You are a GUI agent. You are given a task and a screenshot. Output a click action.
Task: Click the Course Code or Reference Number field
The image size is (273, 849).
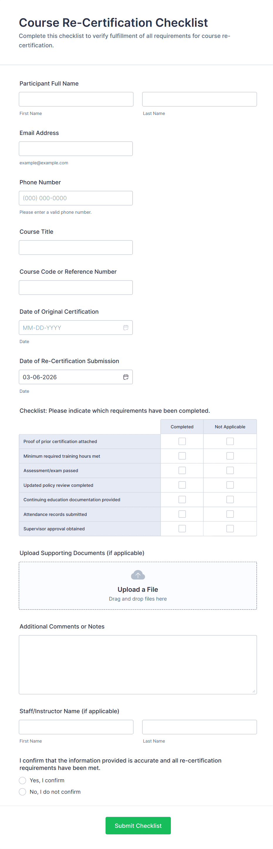(x=76, y=288)
